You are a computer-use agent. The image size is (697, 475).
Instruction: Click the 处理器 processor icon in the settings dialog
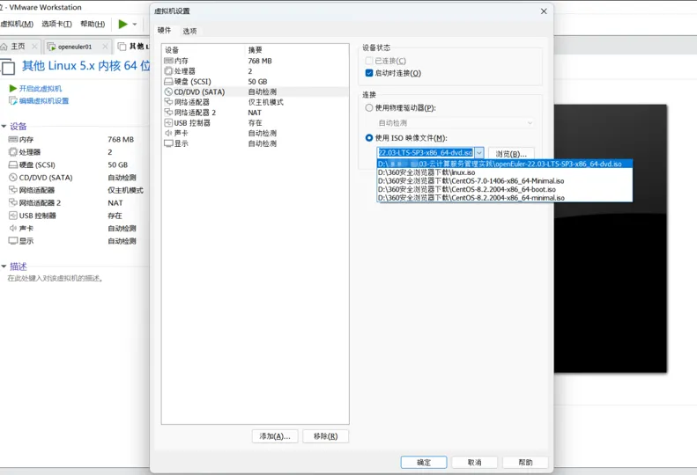[168, 71]
